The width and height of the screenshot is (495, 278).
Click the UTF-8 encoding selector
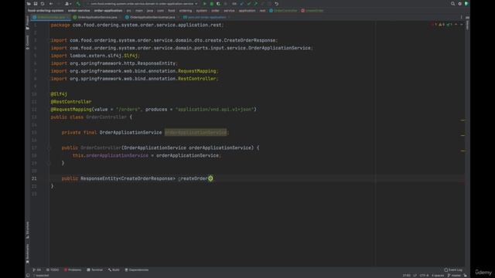point(424,276)
